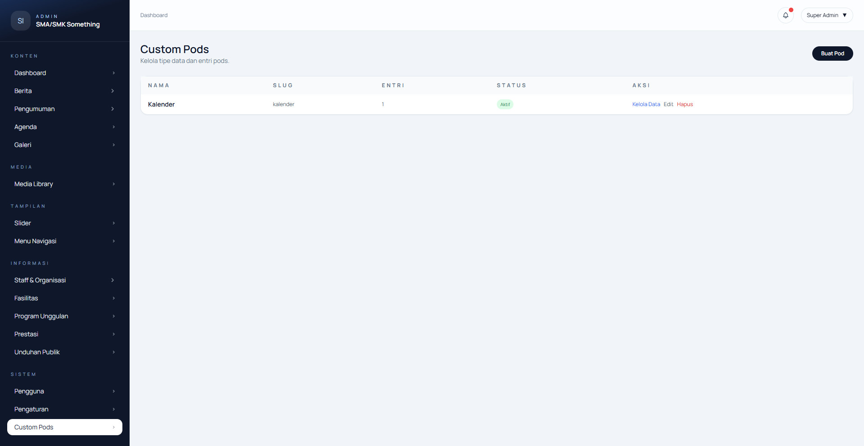This screenshot has height=446, width=864.
Task: Click the Kalender name cell
Action: click(161, 104)
